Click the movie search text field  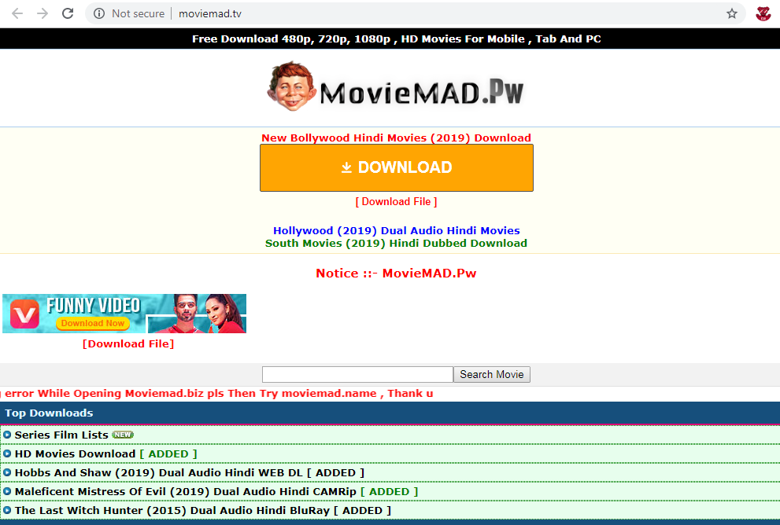click(x=357, y=375)
